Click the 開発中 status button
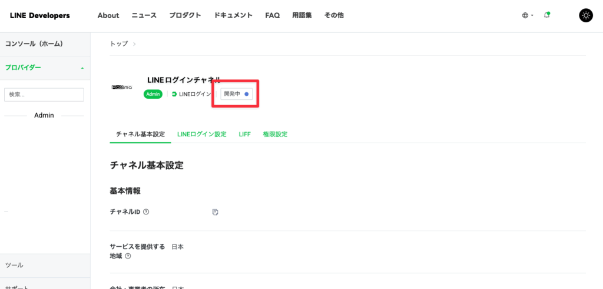The image size is (603, 289). click(x=236, y=94)
